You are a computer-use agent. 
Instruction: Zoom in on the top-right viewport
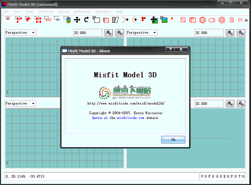230,33
